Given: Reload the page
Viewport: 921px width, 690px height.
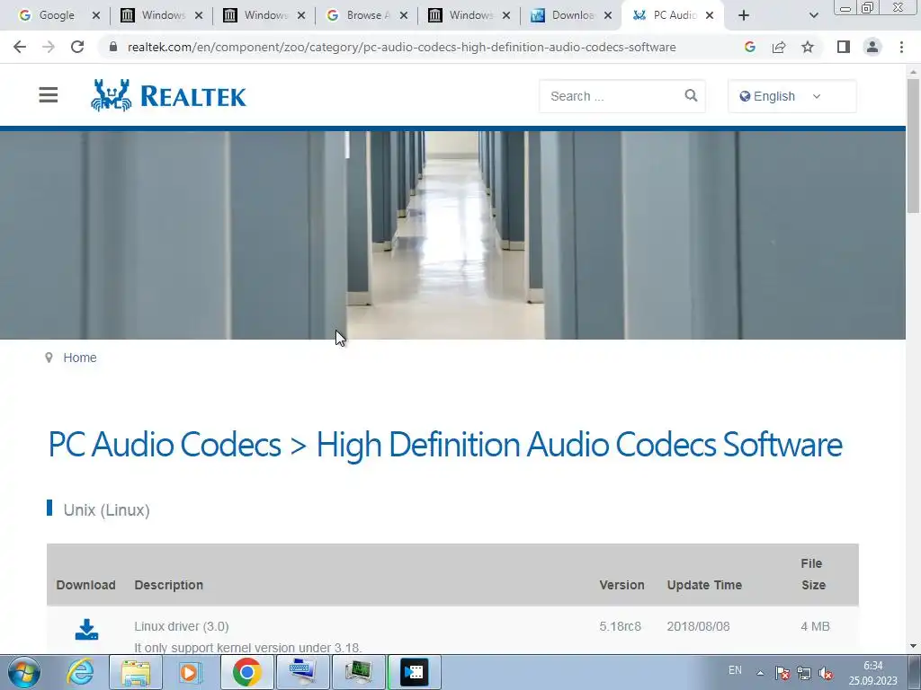Looking at the screenshot, I should [77, 47].
